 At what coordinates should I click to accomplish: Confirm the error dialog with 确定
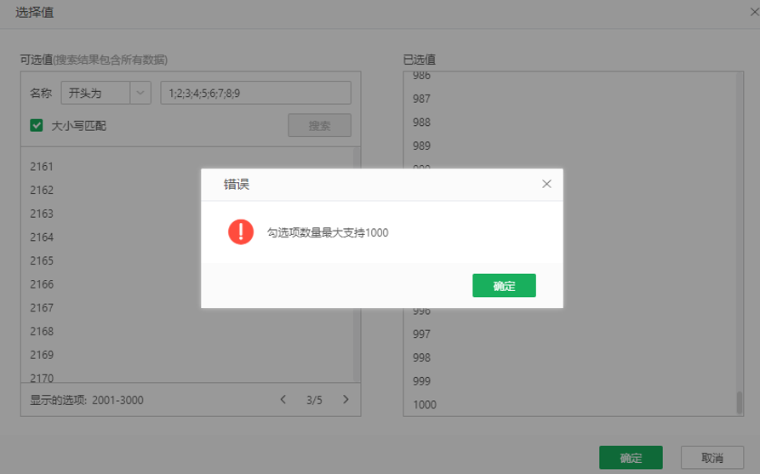click(504, 286)
